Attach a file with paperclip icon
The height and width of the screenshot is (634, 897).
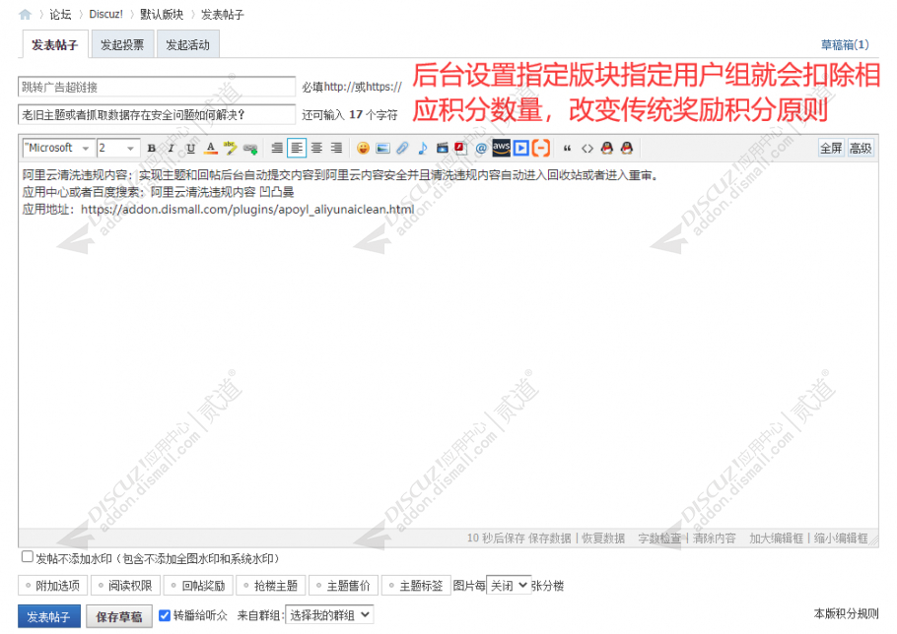(x=403, y=149)
